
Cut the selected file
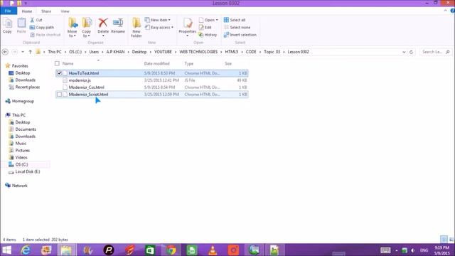(36, 20)
